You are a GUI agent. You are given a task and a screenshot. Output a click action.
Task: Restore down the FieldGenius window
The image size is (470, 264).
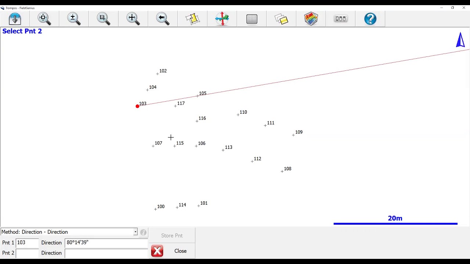(x=452, y=8)
